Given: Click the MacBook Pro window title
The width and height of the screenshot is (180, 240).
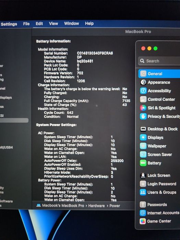Looking at the screenshot, I should pyautogui.click(x=138, y=32).
